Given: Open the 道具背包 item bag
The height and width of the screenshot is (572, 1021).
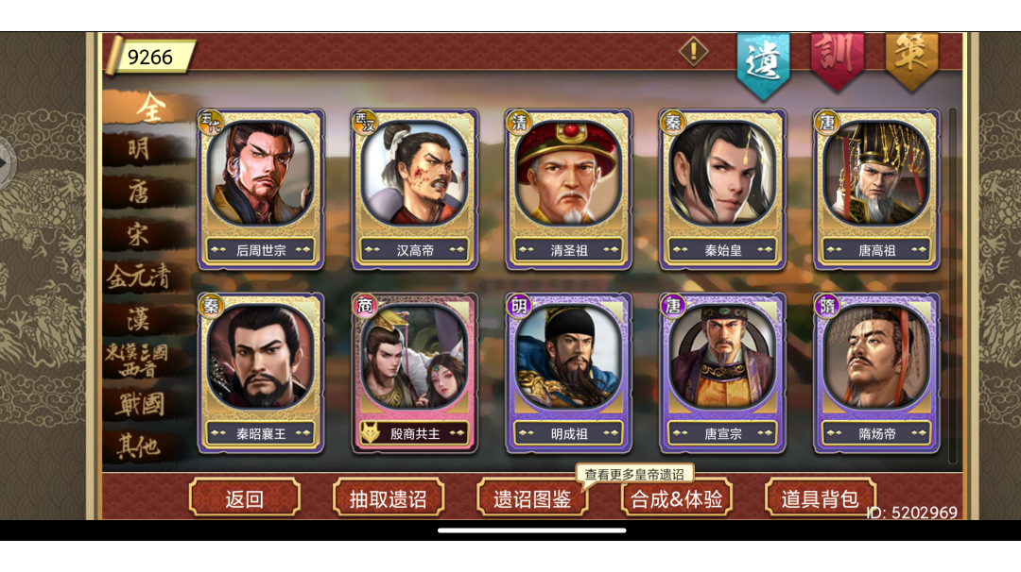Looking at the screenshot, I should pos(820,498).
